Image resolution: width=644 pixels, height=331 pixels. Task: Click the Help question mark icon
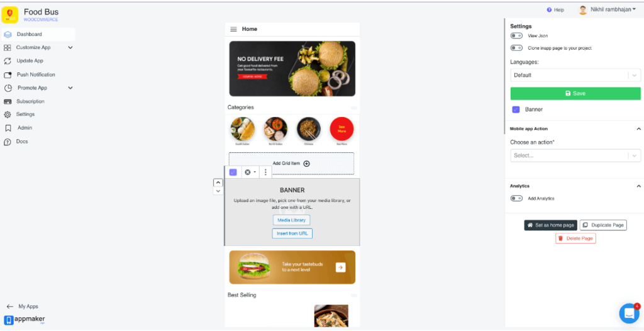[549, 10]
